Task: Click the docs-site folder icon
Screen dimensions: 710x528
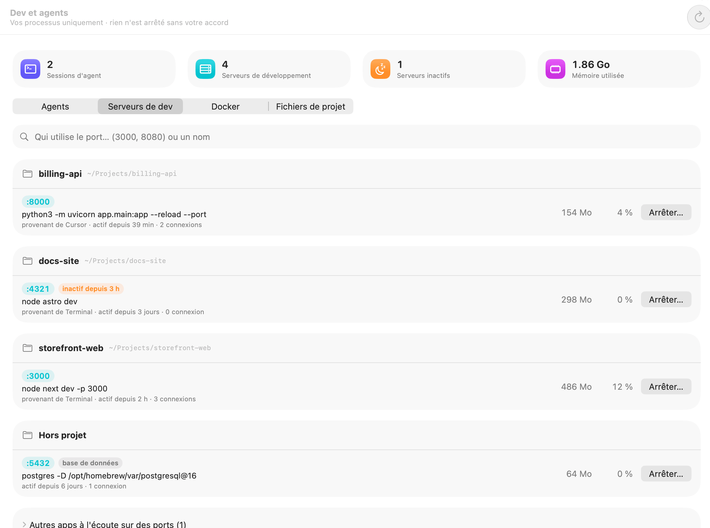Action: coord(27,261)
